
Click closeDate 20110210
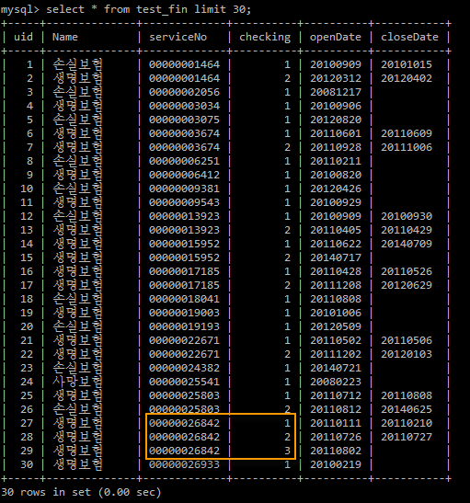click(x=407, y=423)
